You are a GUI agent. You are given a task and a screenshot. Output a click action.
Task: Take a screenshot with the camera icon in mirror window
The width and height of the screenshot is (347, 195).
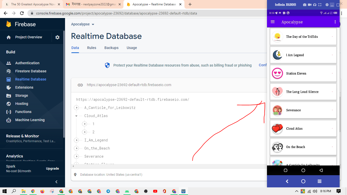[x=305, y=5]
